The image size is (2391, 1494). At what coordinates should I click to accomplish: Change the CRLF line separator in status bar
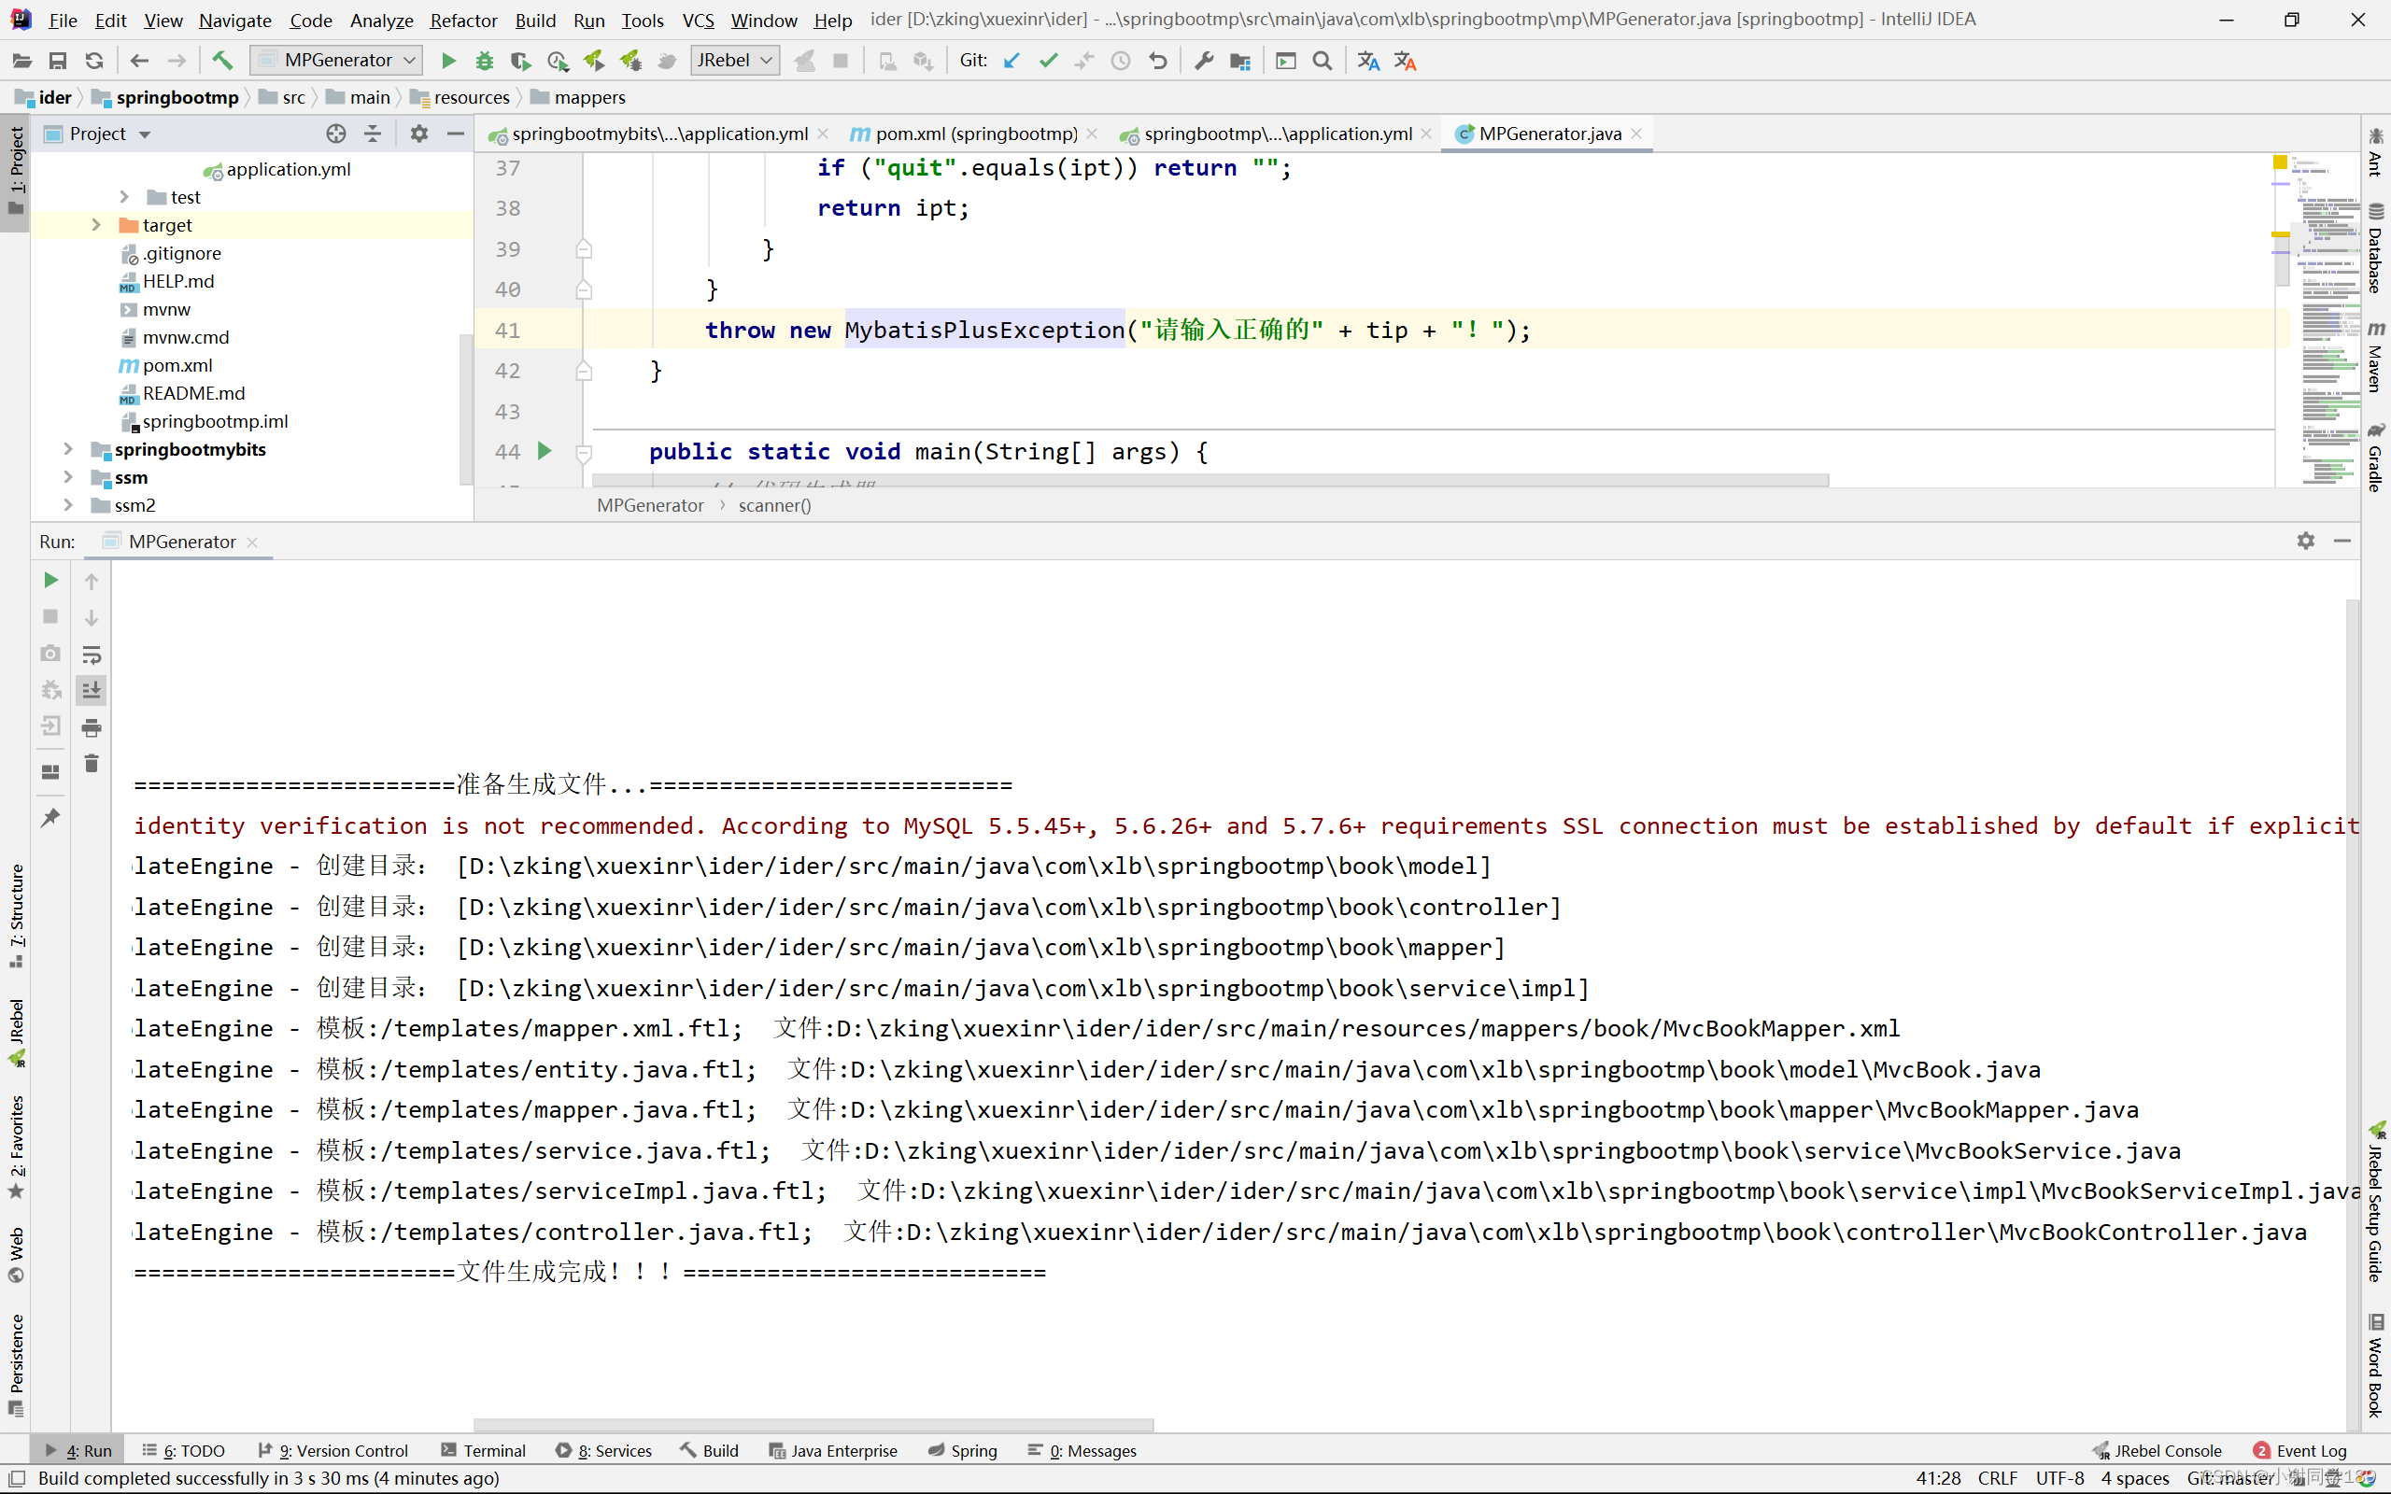1997,1478
